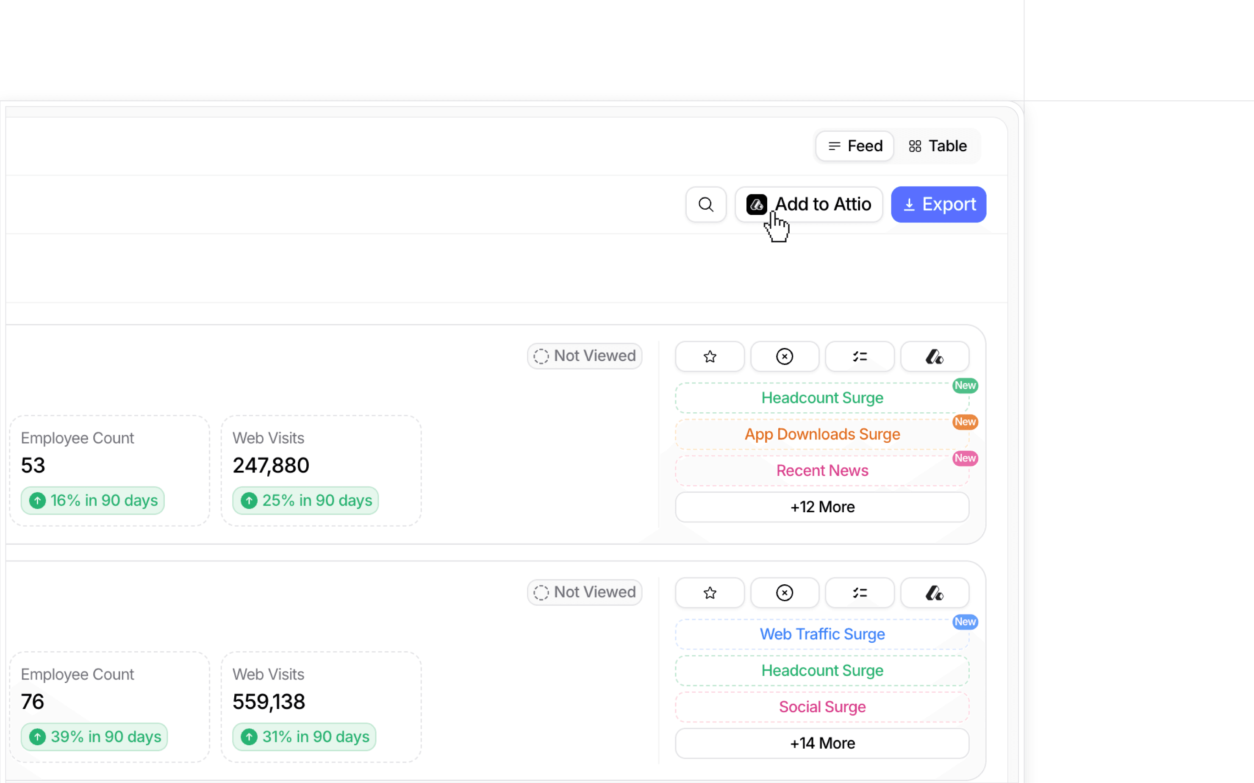Open the Web Traffic Surge signal
1254x783 pixels.
[822, 634]
